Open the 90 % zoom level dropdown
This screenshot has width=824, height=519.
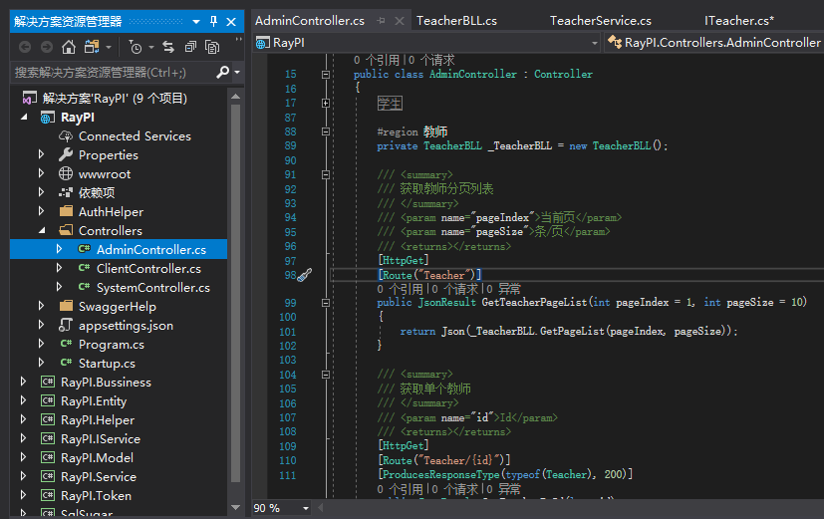click(x=305, y=508)
